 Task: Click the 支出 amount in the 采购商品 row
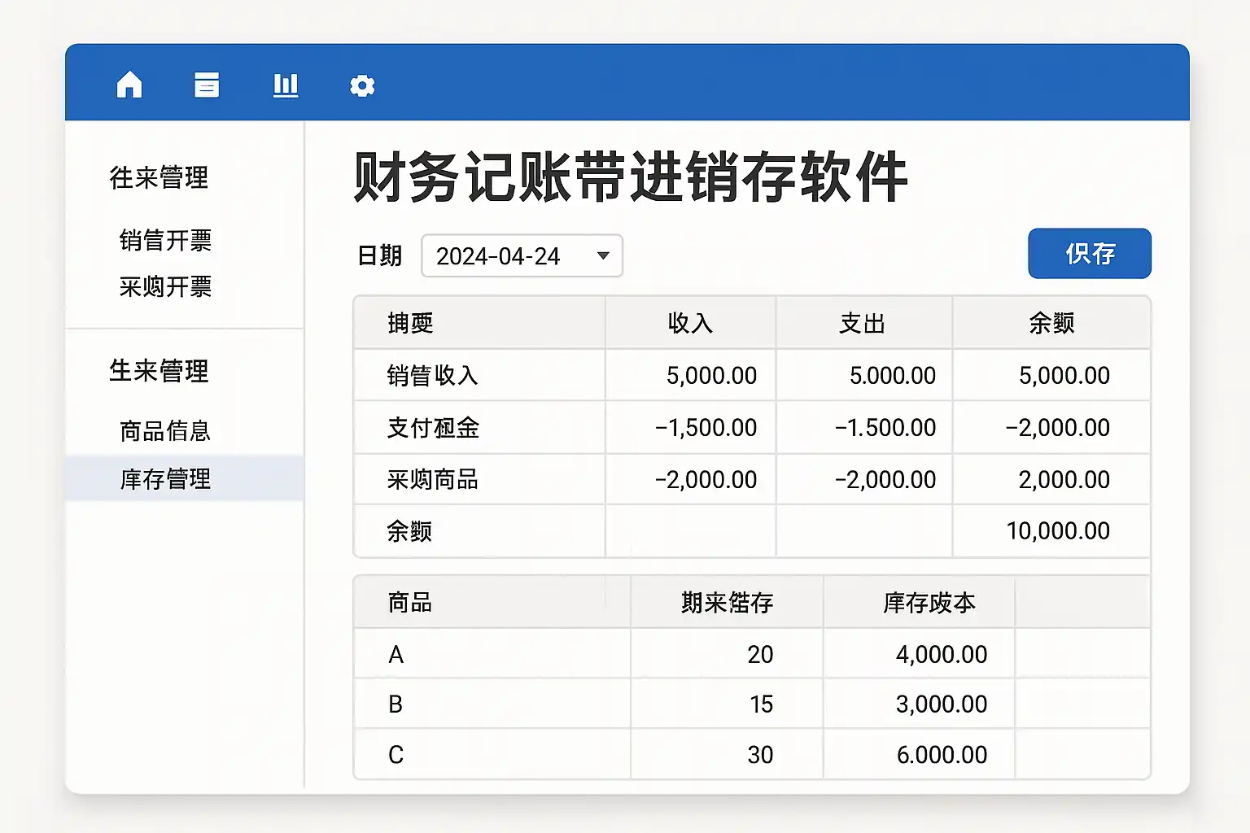coord(885,479)
